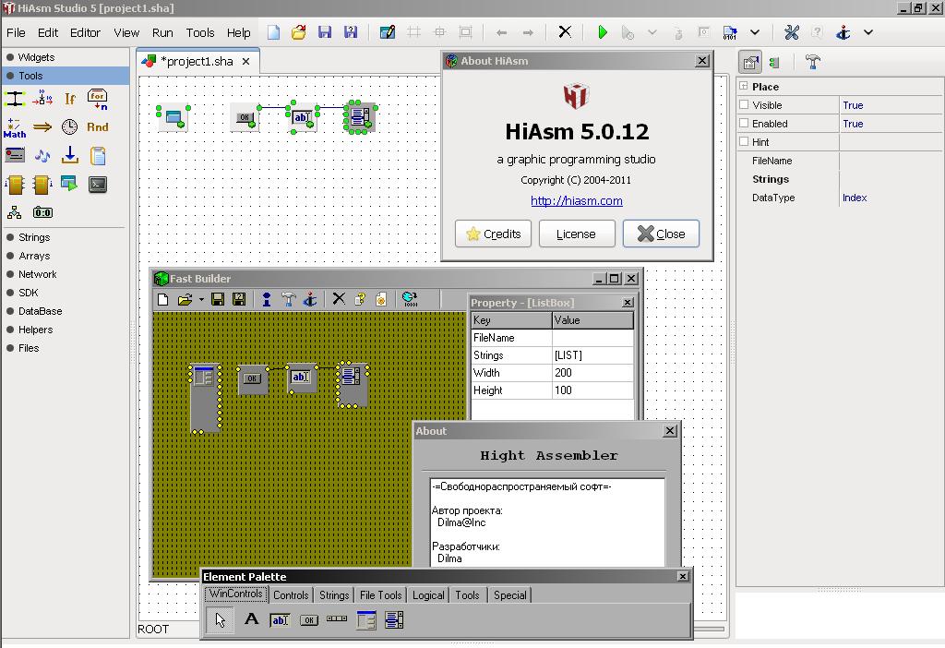Pick the Math element icon
This screenshot has width=945, height=648.
pos(15,127)
